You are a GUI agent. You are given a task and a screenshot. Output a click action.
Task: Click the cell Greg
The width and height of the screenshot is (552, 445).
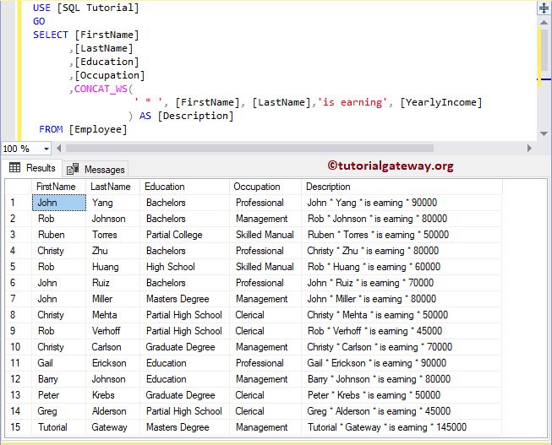(x=59, y=411)
